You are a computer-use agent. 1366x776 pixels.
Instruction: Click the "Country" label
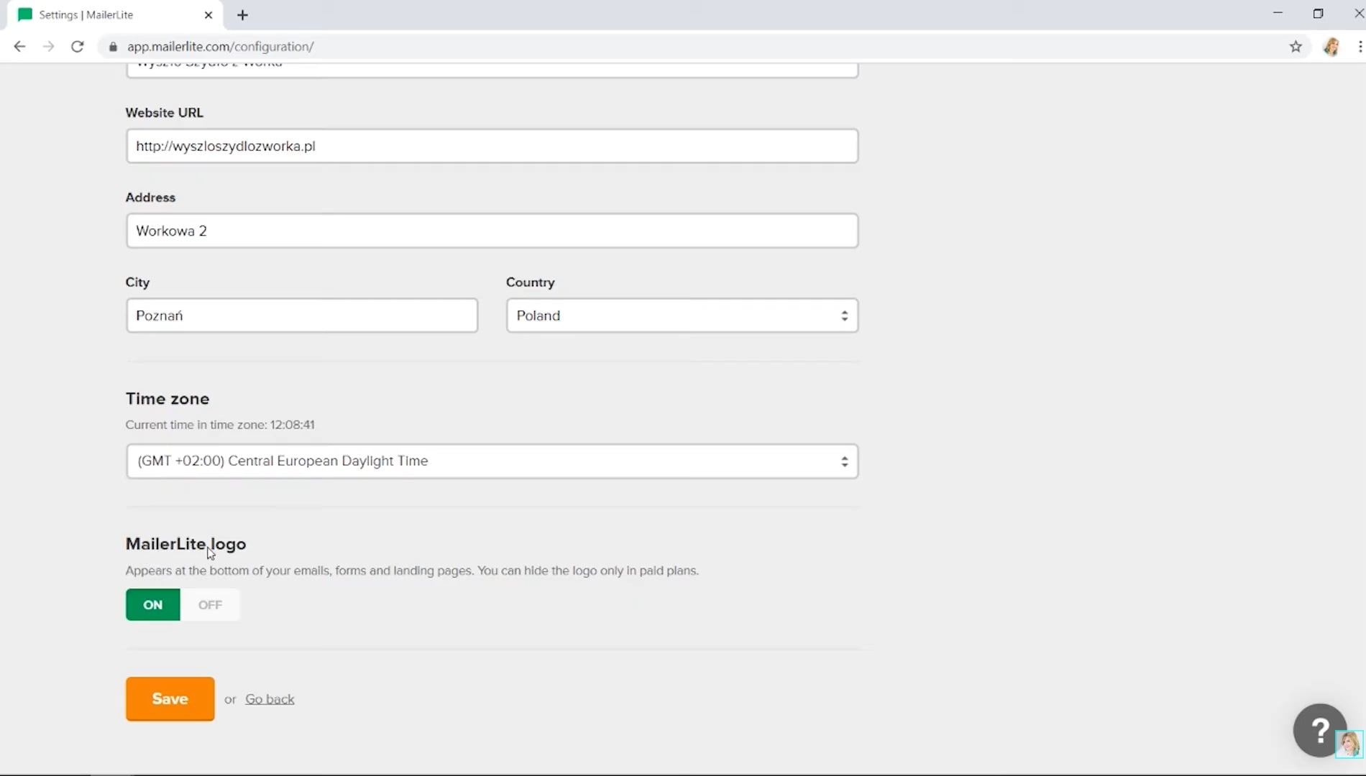tap(531, 282)
